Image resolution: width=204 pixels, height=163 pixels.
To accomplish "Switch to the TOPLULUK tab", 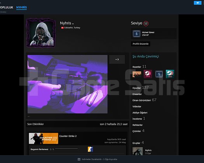I will click(6, 7).
